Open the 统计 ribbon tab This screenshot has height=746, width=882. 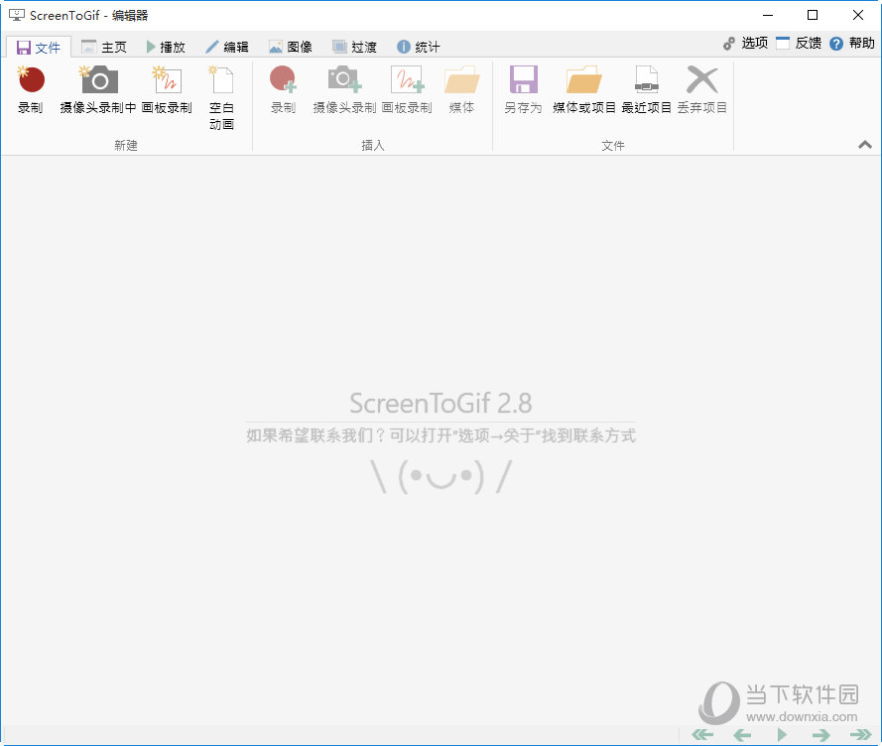click(419, 48)
